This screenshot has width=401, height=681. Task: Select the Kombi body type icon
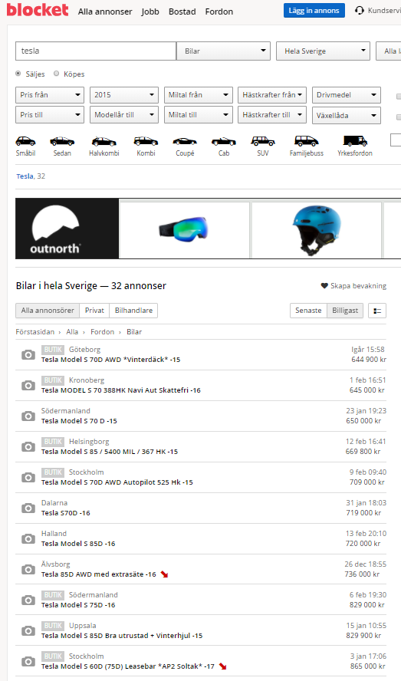pyautogui.click(x=146, y=141)
